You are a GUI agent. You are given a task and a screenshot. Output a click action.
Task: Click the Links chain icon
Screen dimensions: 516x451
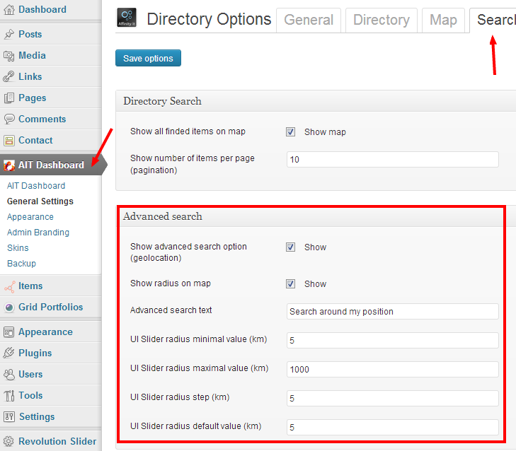point(9,76)
